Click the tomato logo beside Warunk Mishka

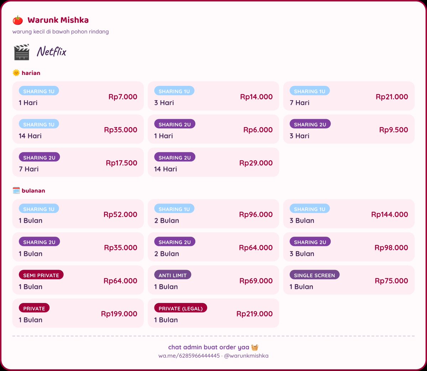click(x=18, y=20)
